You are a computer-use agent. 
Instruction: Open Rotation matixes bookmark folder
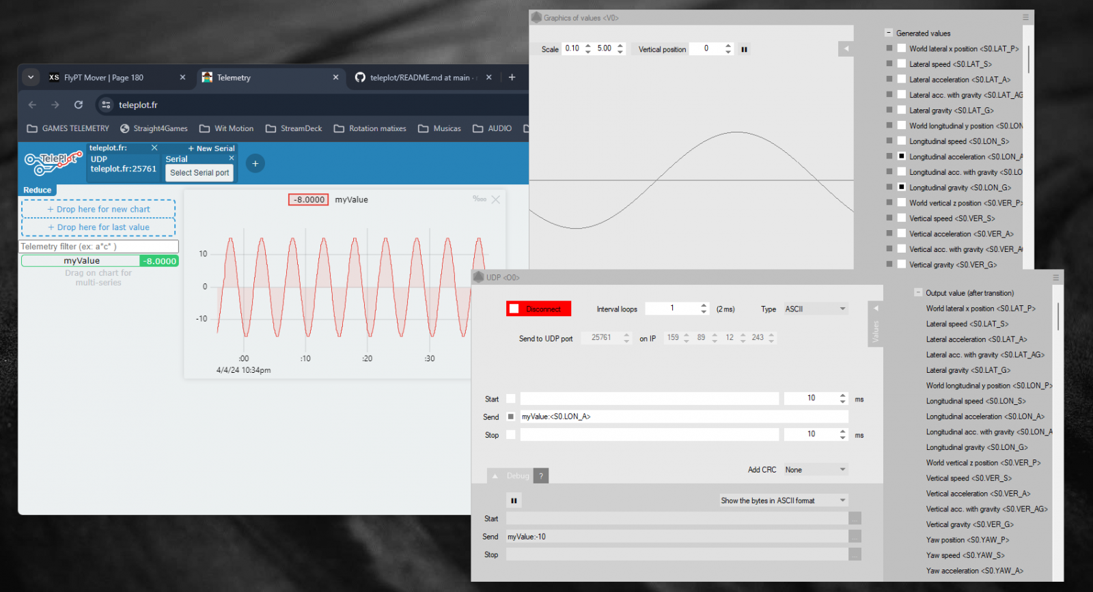pyautogui.click(x=370, y=128)
